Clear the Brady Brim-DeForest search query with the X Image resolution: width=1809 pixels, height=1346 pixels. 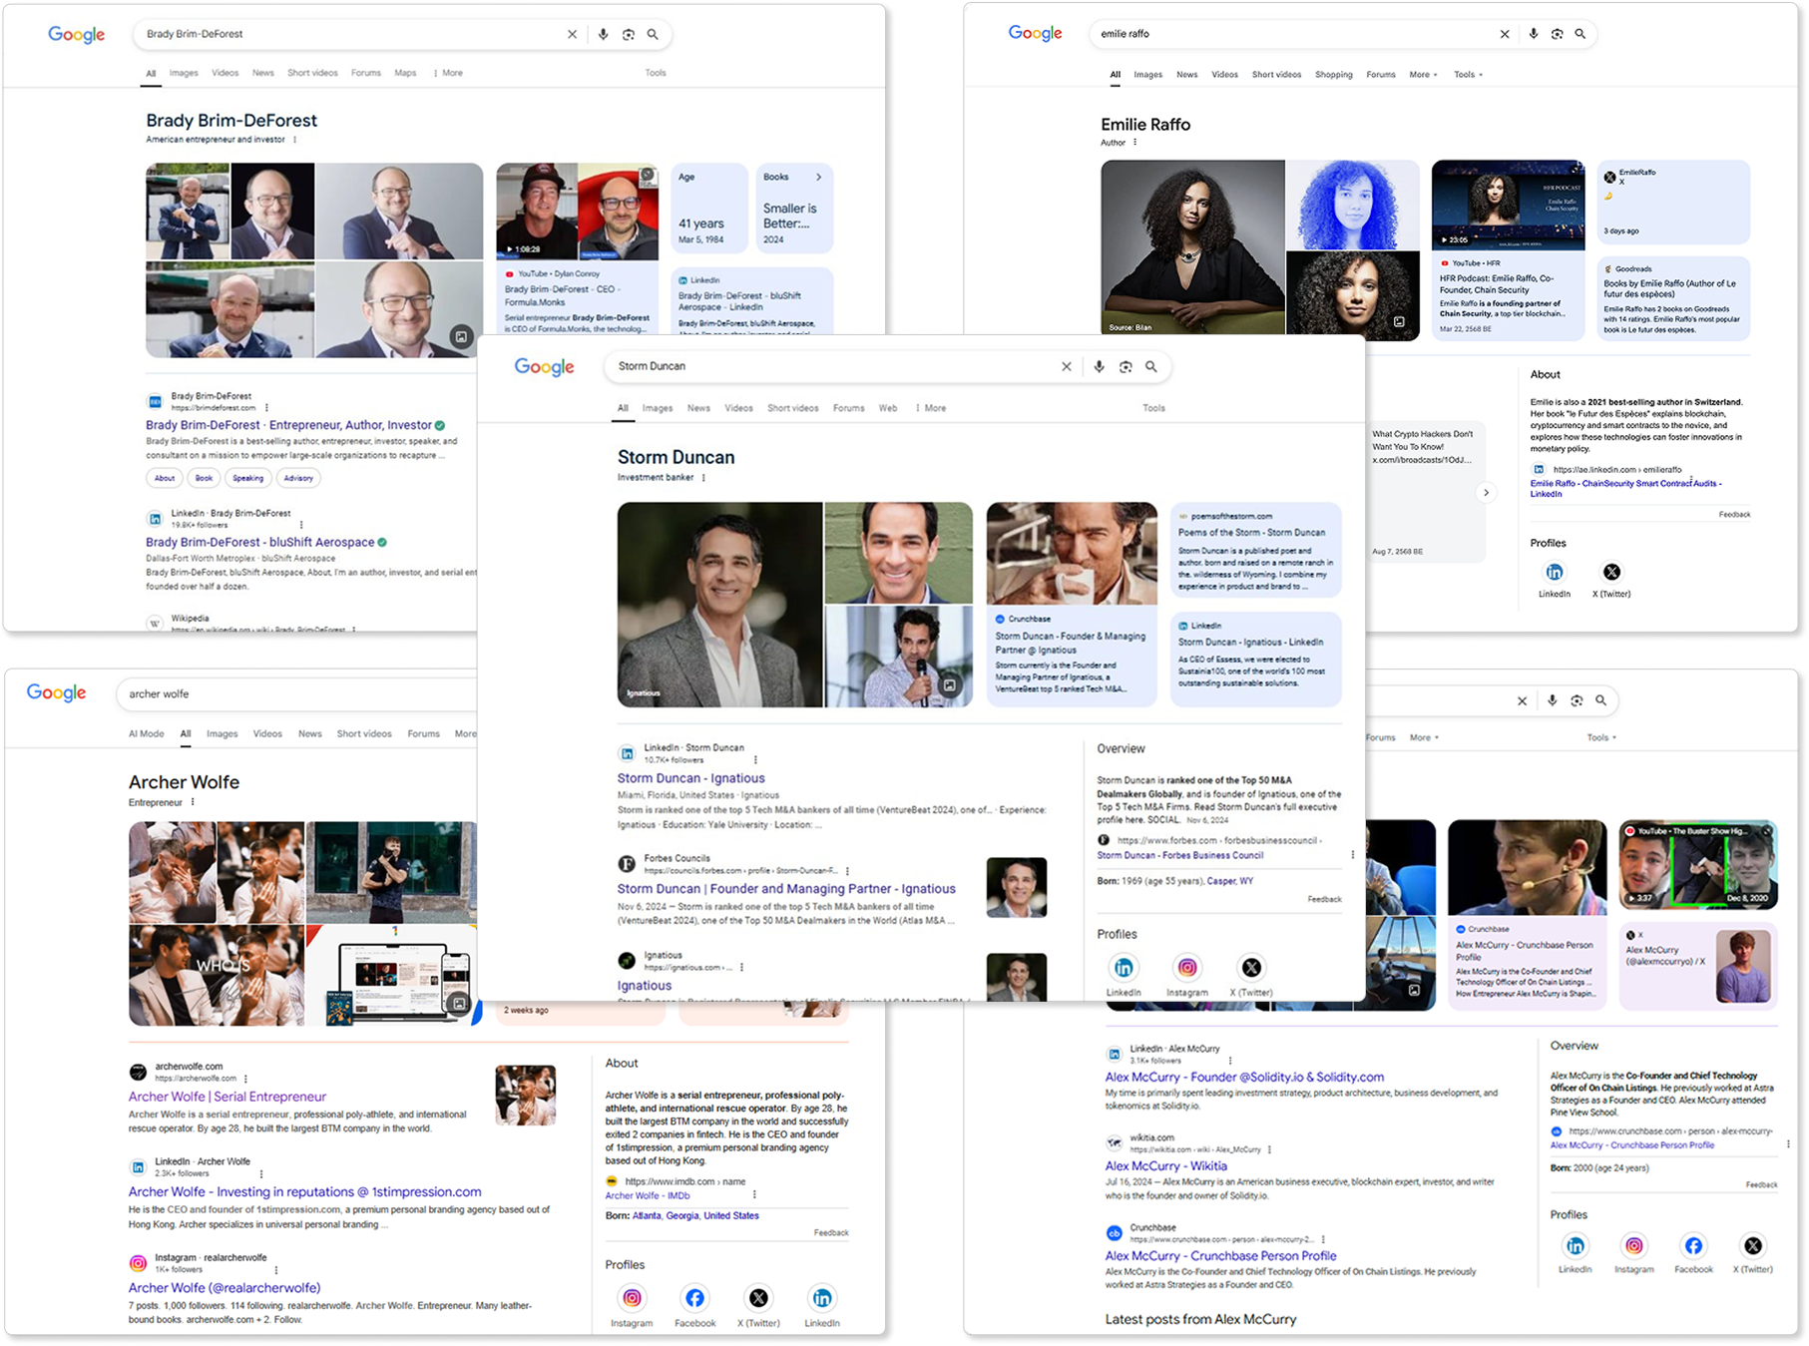click(x=572, y=33)
